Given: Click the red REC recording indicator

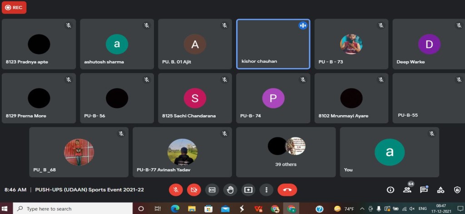Looking at the screenshot, I should pyautogui.click(x=14, y=7).
